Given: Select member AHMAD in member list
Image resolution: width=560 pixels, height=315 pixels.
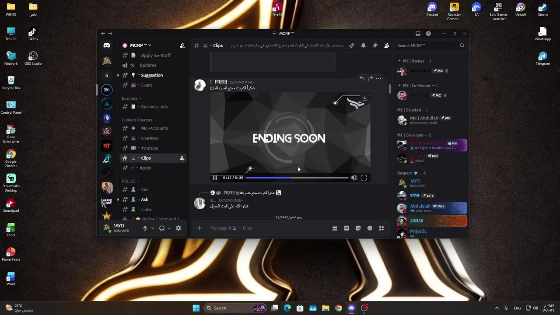Looking at the screenshot, I should click(x=432, y=220).
